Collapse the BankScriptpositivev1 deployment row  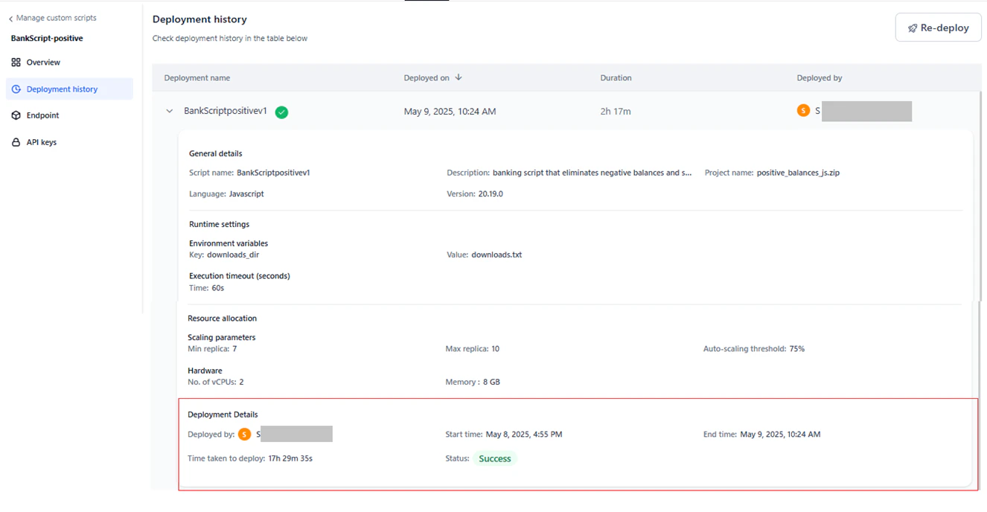point(169,111)
